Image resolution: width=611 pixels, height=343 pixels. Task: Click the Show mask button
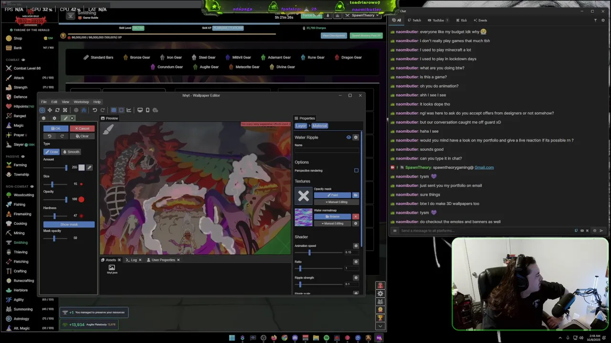click(x=69, y=224)
